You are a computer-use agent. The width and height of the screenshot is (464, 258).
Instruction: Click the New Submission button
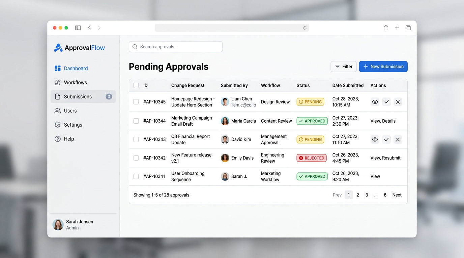383,67
